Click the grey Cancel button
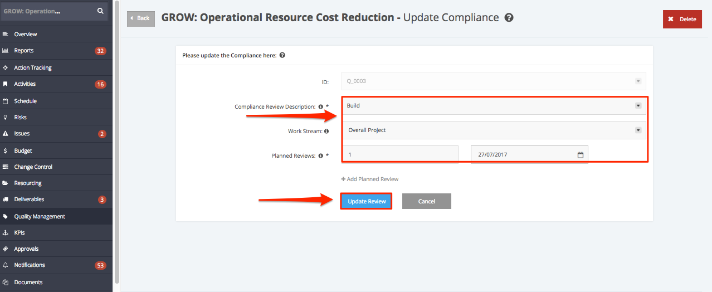 (427, 201)
